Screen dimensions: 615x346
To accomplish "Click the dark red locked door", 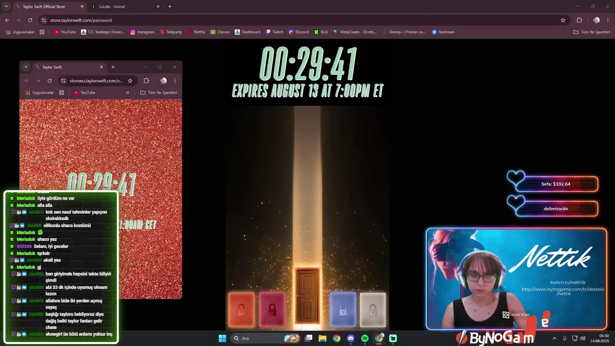I will (272, 309).
